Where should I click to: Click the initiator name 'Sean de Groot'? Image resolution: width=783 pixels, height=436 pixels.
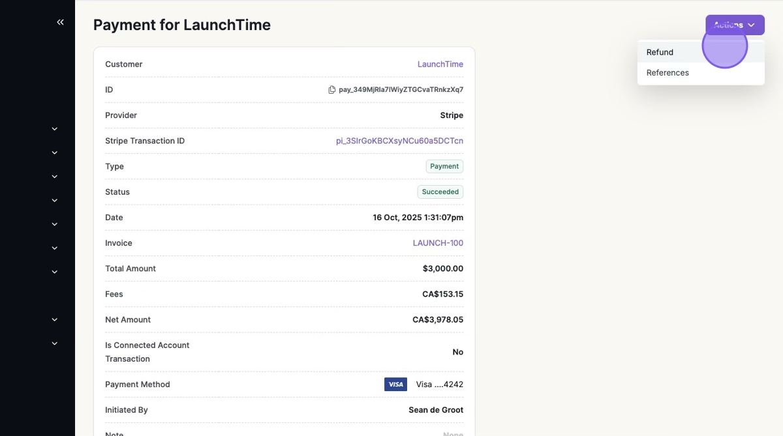[436, 410]
